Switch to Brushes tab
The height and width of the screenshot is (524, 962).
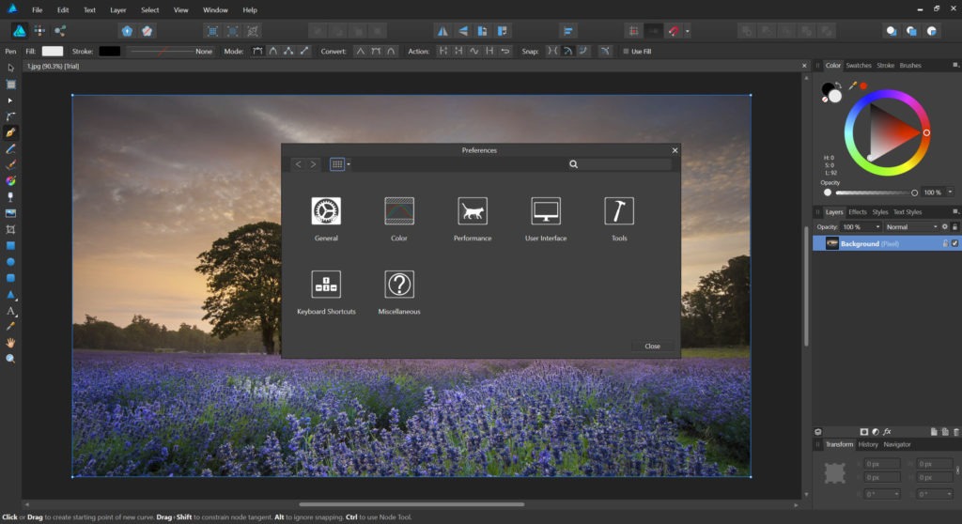[910, 65]
